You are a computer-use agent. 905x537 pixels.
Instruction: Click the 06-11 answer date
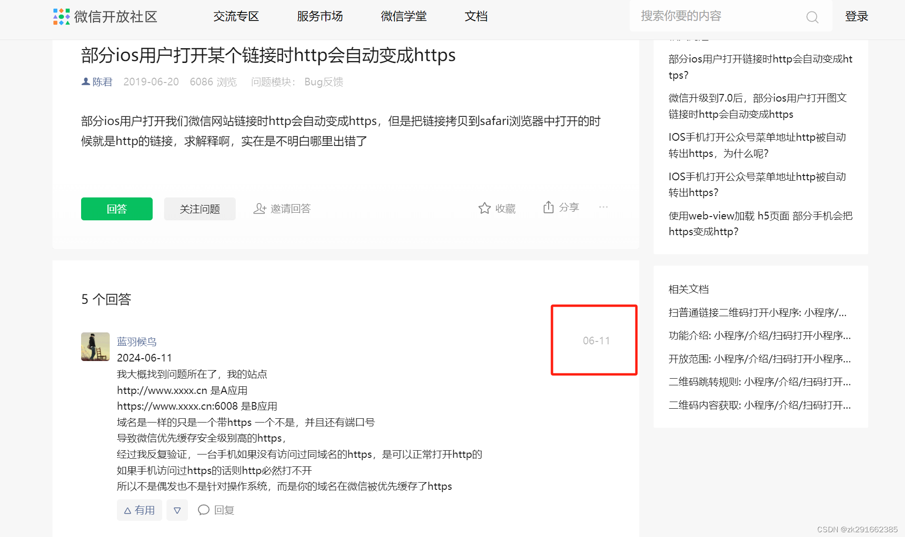click(596, 341)
